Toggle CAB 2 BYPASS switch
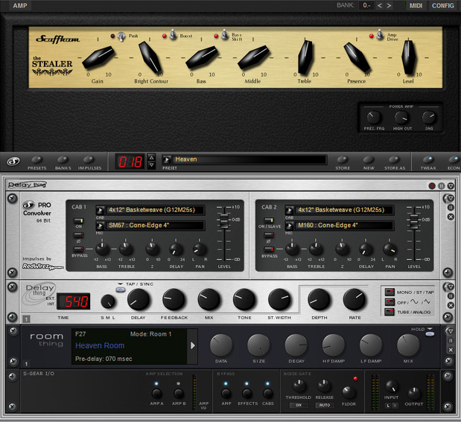This screenshot has height=422, width=461. 268,249
